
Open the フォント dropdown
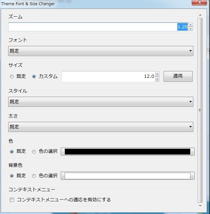[101, 51]
